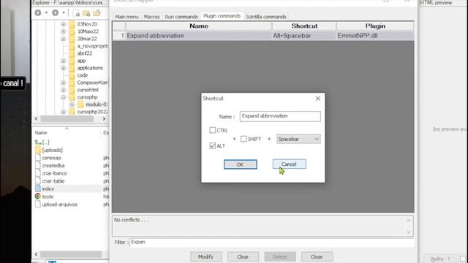
Task: Select the Plugin commands tab
Action: pos(222,16)
